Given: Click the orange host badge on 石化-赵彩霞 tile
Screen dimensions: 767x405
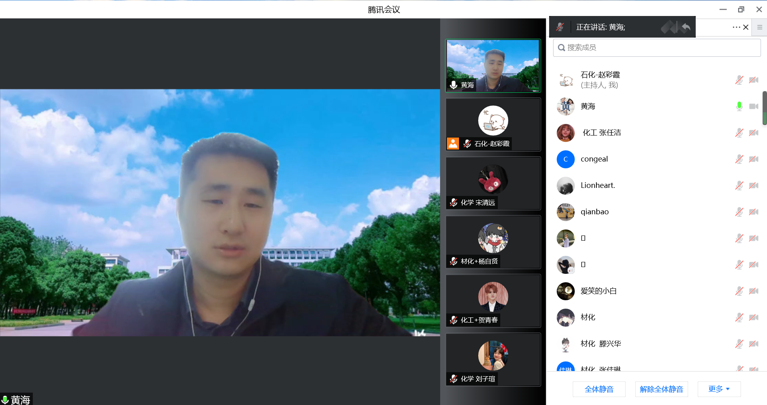Looking at the screenshot, I should pyautogui.click(x=453, y=144).
